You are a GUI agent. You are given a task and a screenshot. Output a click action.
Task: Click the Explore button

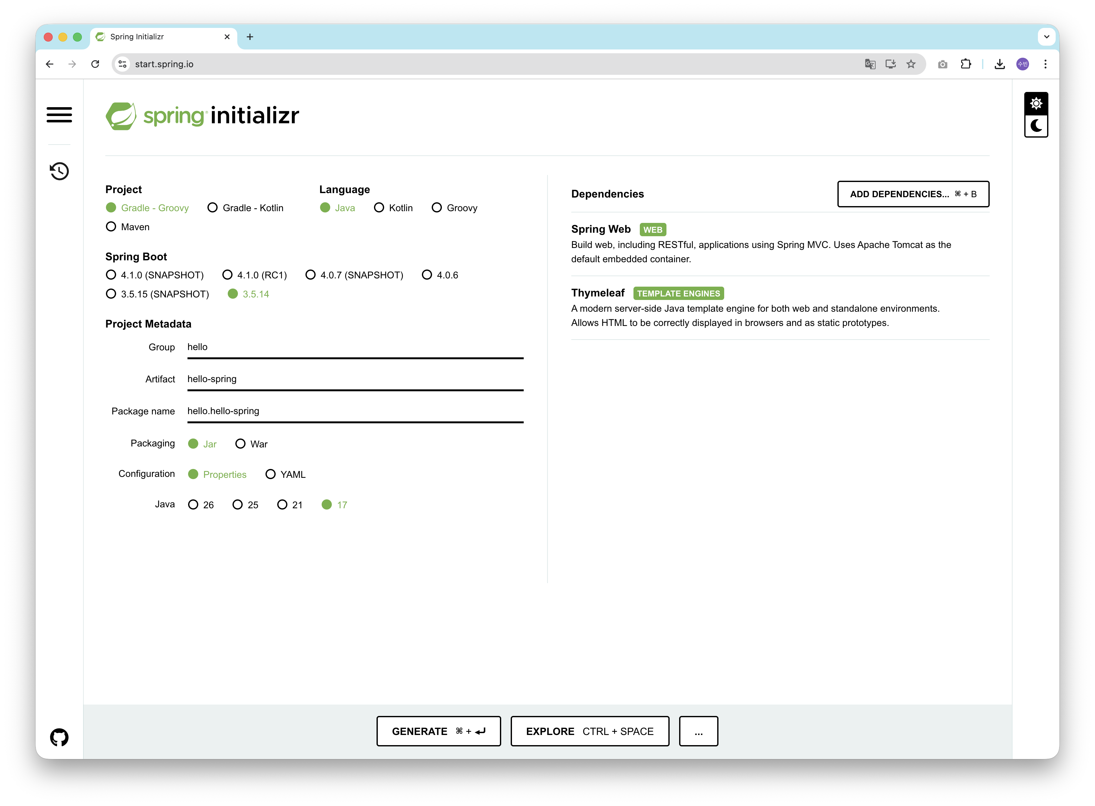point(590,731)
